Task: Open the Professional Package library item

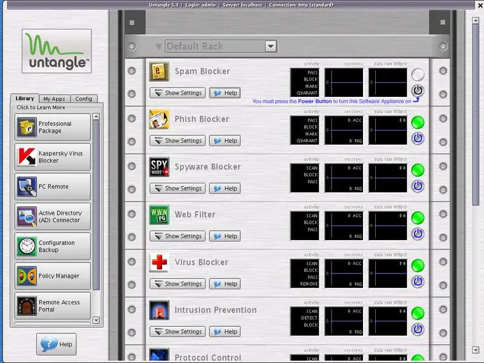Action: [x=52, y=127]
